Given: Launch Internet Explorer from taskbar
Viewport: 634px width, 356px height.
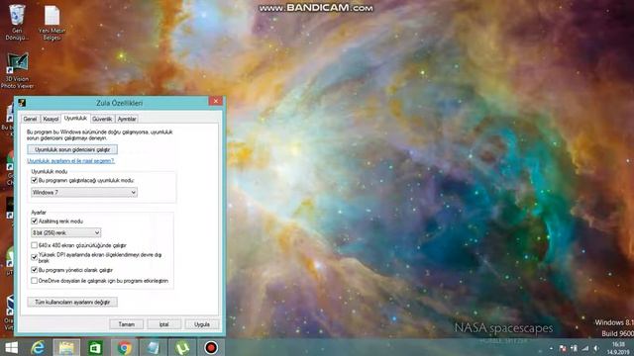Looking at the screenshot, I should click(x=38, y=347).
